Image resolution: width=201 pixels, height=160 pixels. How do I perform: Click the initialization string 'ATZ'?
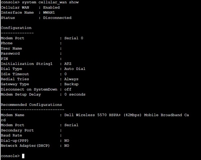point(68,64)
